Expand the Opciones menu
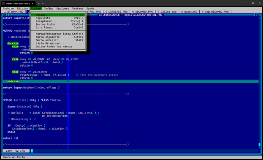Image resolution: width=263 pixels, height=160 pixels. (x=62, y=8)
